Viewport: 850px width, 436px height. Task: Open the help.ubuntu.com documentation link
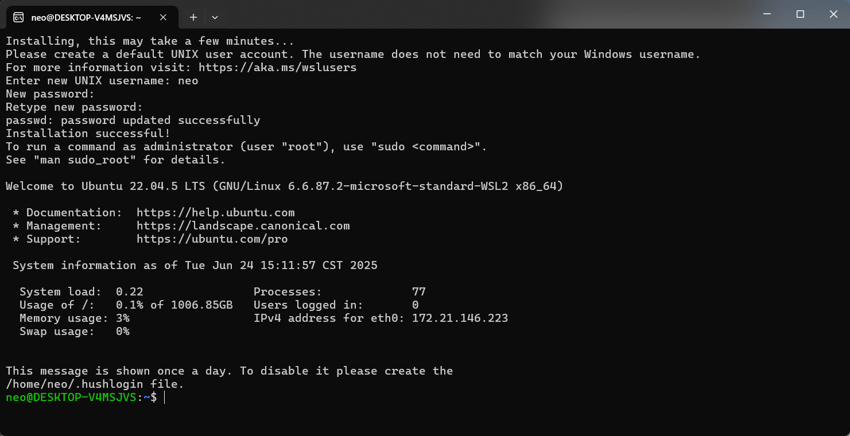[215, 213]
